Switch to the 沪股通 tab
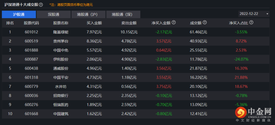The height and width of the screenshot is (125, 275). [x=19, y=14]
